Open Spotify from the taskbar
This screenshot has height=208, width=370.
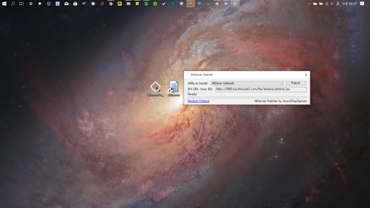click(x=146, y=4)
